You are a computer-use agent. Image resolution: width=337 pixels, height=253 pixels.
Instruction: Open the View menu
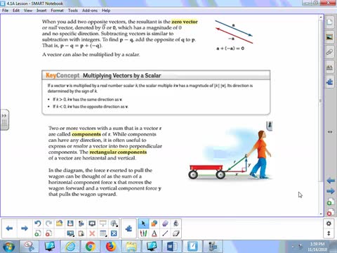pyautogui.click(x=28, y=11)
